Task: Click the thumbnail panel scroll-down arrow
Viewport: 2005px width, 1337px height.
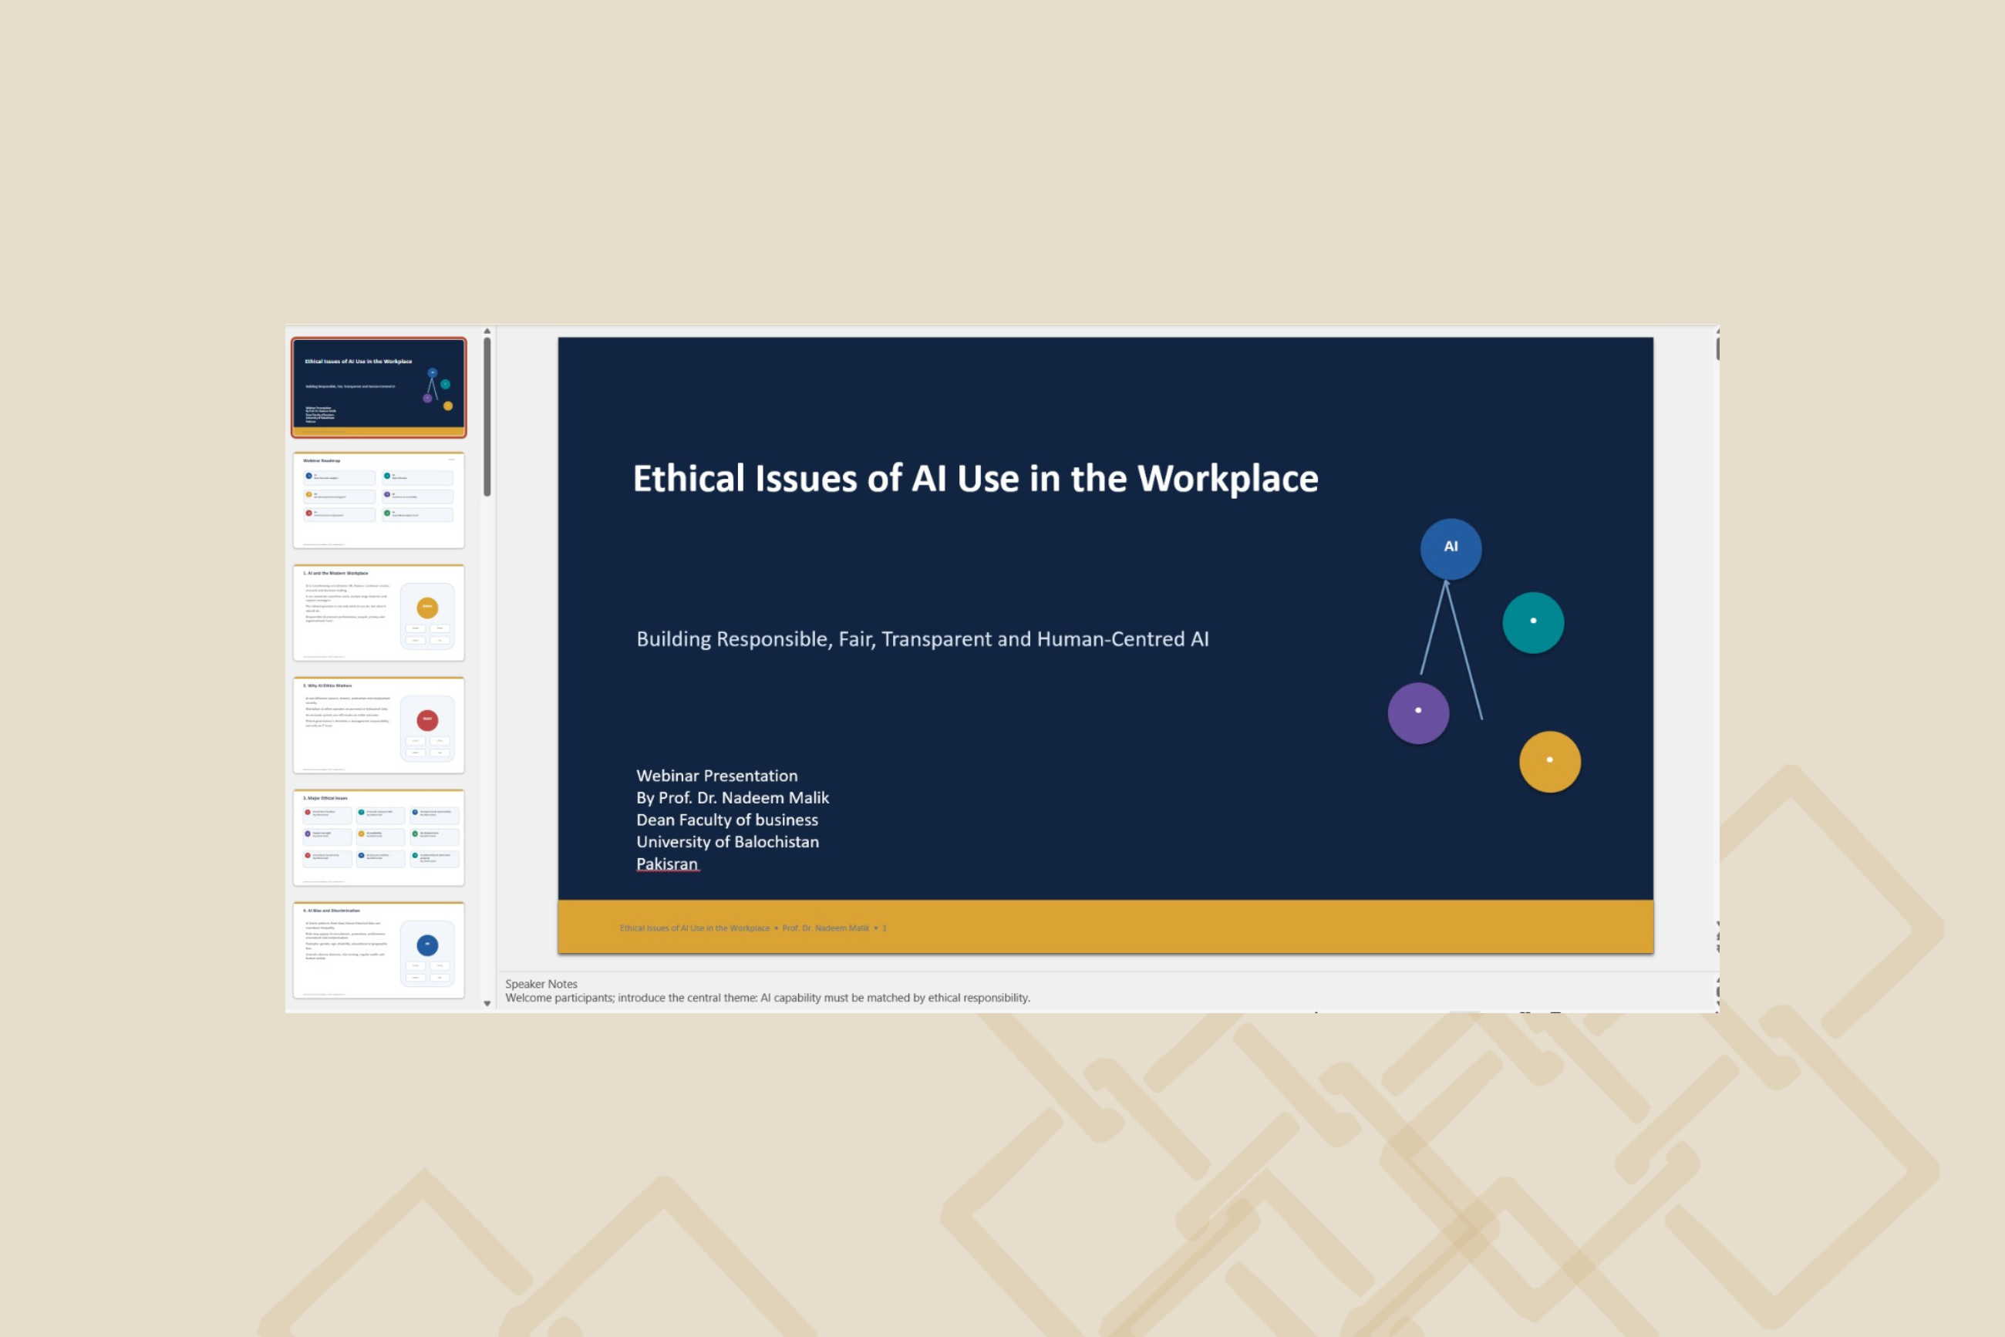Action: (x=487, y=1004)
